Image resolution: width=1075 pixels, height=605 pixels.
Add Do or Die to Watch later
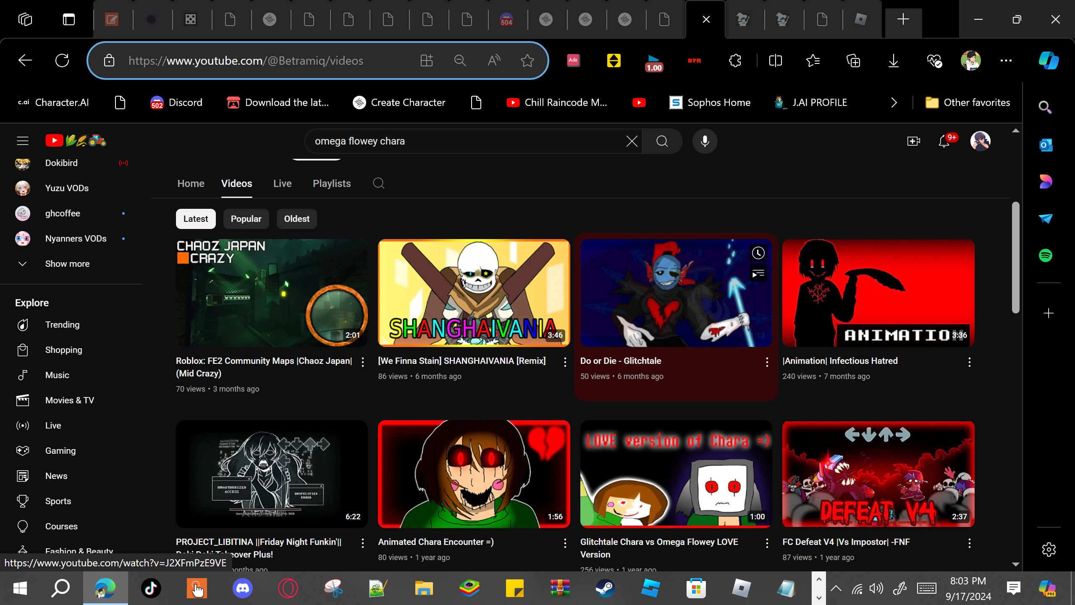(758, 253)
